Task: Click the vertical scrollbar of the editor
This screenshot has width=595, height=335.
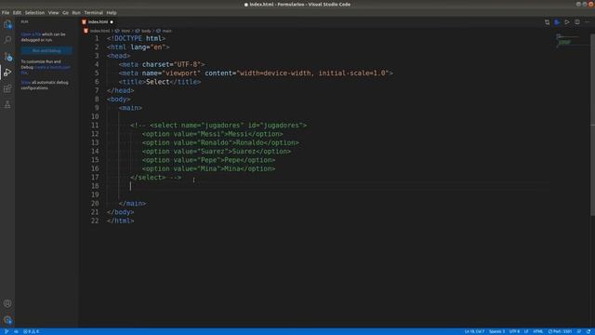Action: coord(592,126)
